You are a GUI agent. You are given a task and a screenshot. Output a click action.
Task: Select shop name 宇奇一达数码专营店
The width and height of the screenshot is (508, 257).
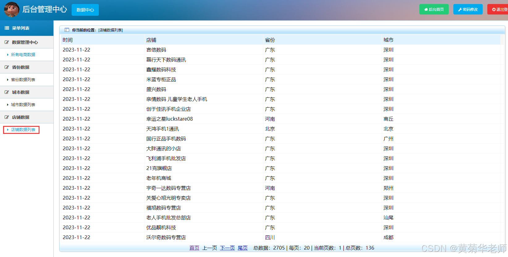(x=169, y=188)
